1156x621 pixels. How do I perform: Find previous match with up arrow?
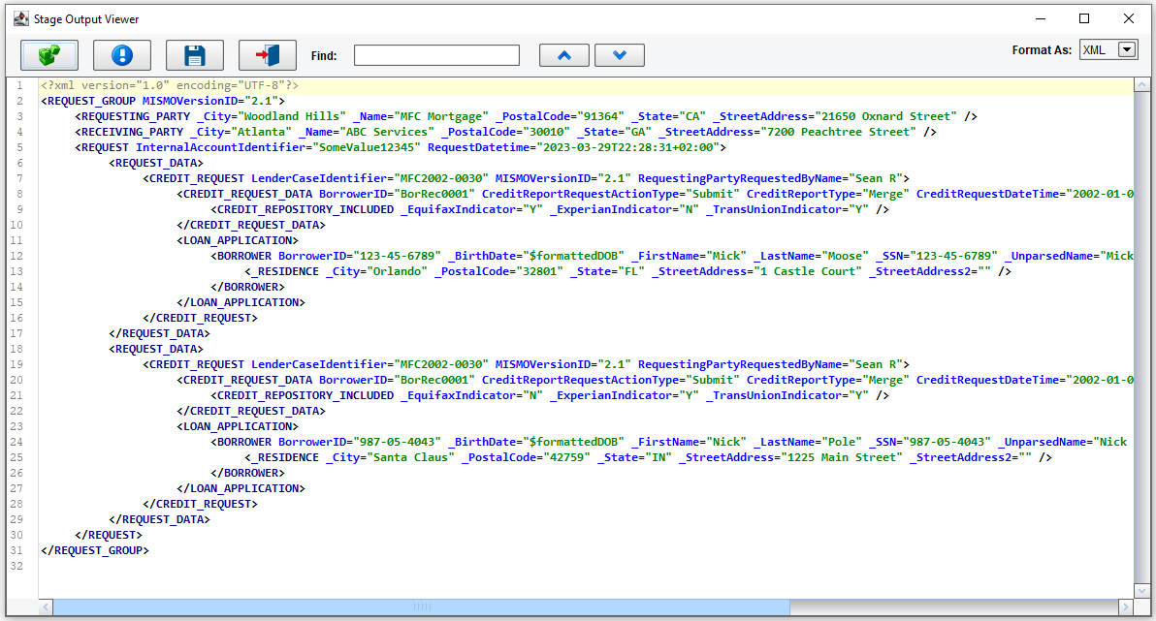(564, 55)
